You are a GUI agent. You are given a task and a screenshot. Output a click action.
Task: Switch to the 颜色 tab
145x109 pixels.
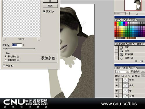coord(118,20)
